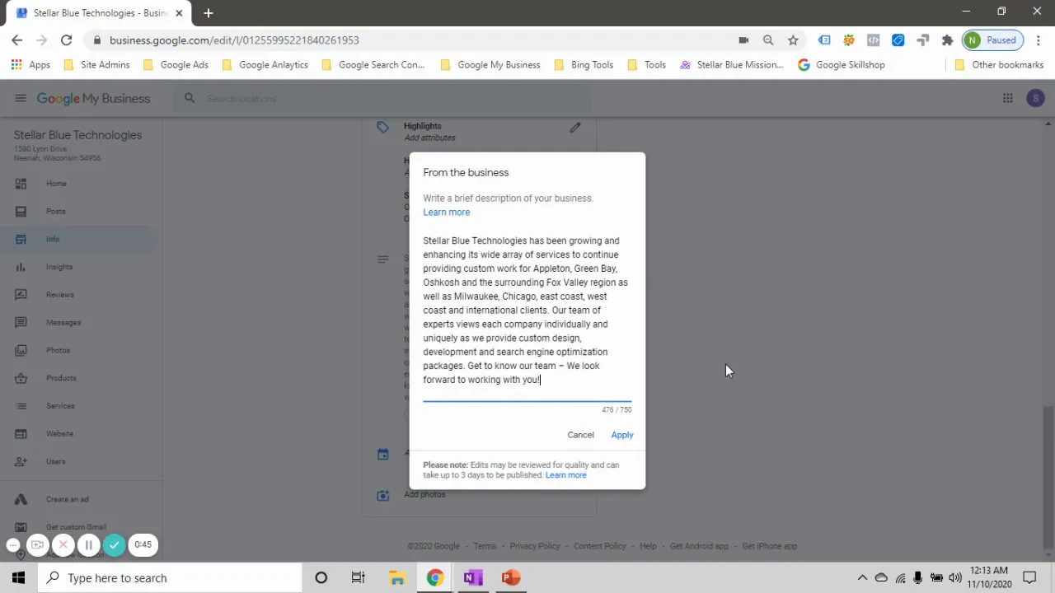1055x593 pixels.
Task: Open the hamburger main menu icon
Action: (x=21, y=98)
